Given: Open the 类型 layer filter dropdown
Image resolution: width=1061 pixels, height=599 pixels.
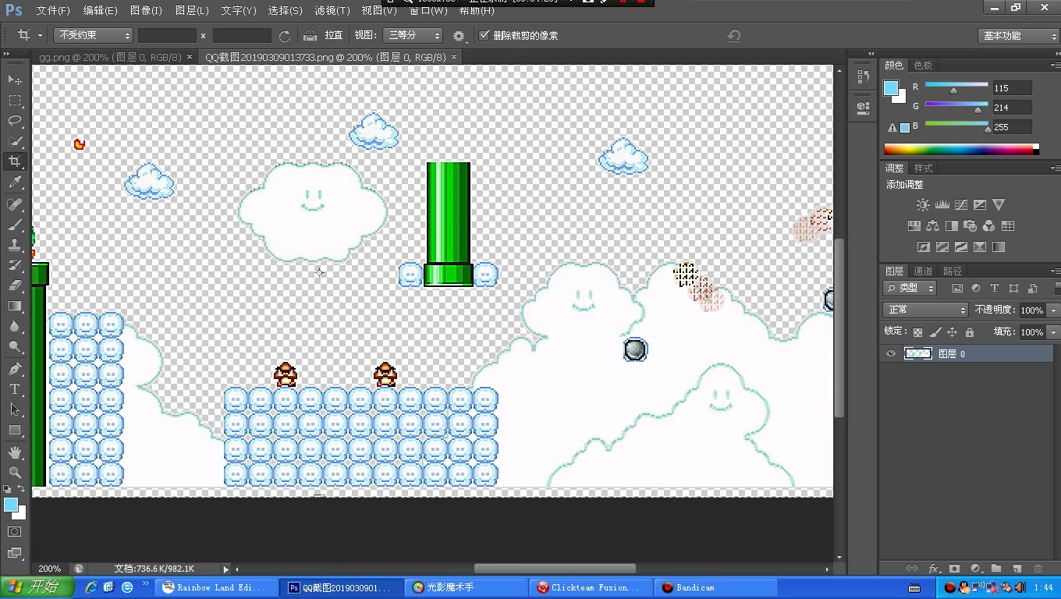Looking at the screenshot, I should pyautogui.click(x=910, y=289).
